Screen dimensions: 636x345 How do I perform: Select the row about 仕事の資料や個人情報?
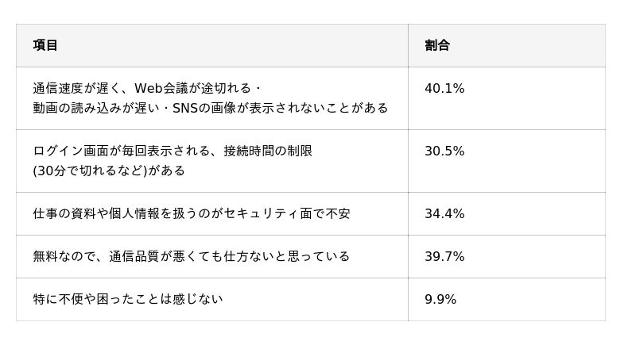point(192,214)
